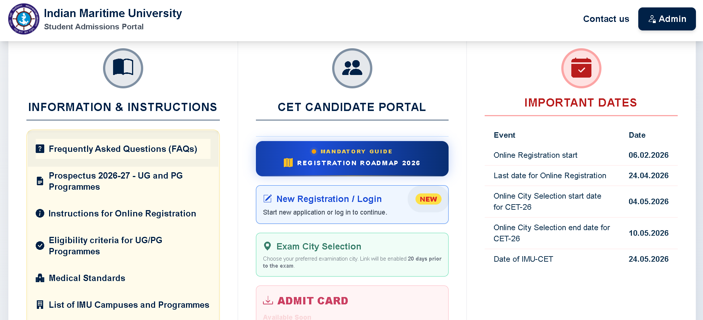Image resolution: width=703 pixels, height=320 pixels.
Task: Select the Medical Standards briefcase icon
Action: (x=40, y=278)
